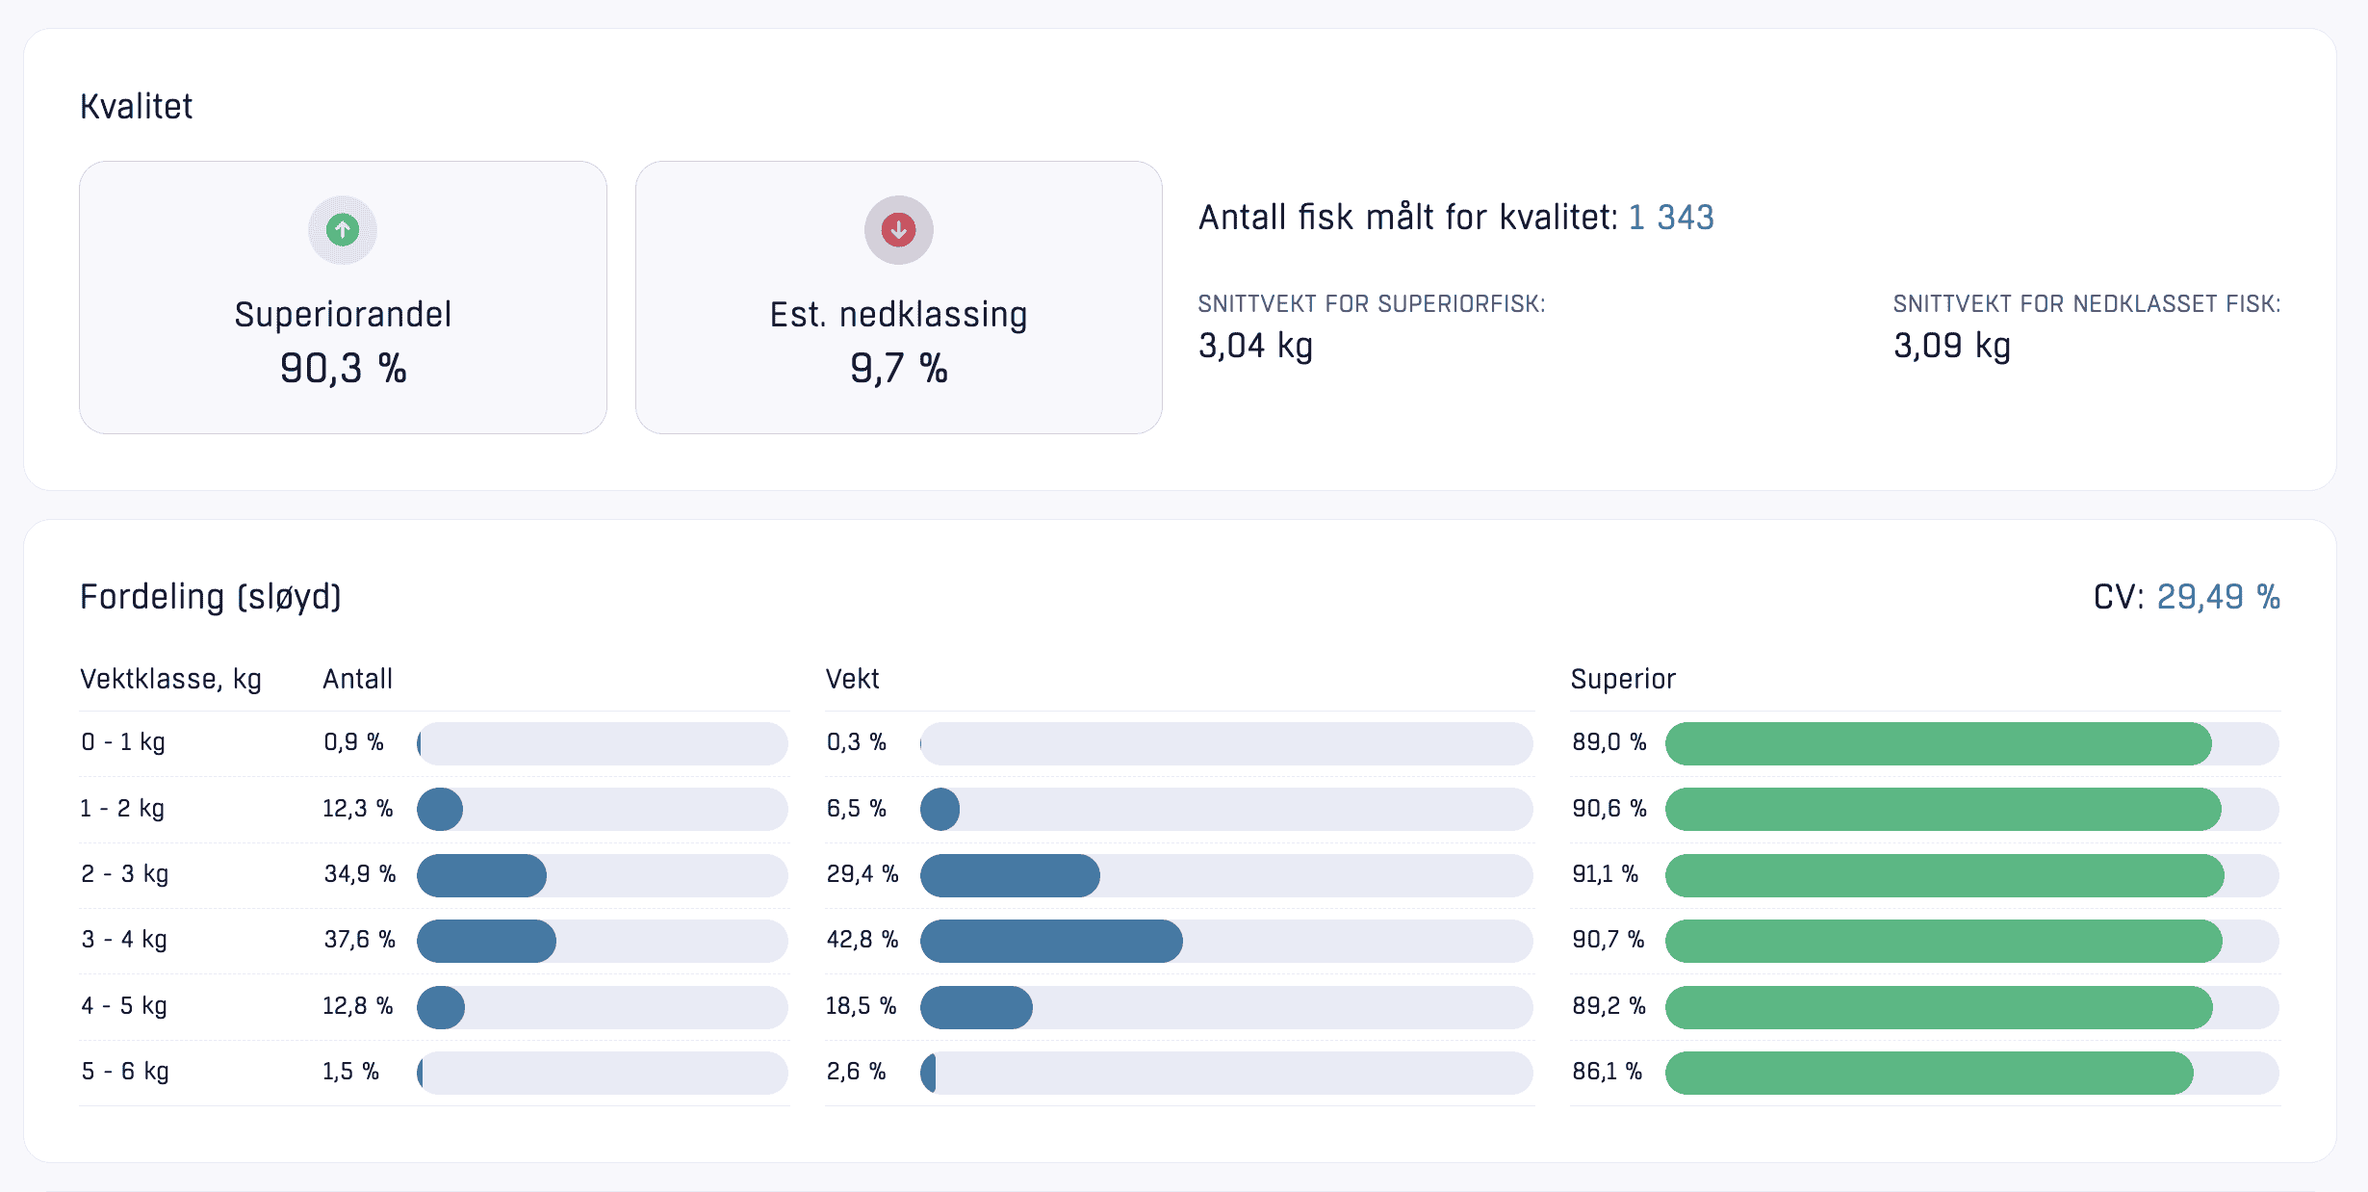
Task: Click the Vekt column header
Action: pos(852,680)
